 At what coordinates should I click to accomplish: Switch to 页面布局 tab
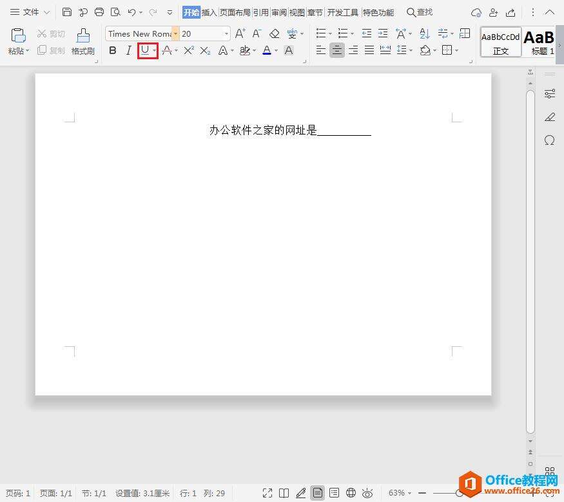235,13
